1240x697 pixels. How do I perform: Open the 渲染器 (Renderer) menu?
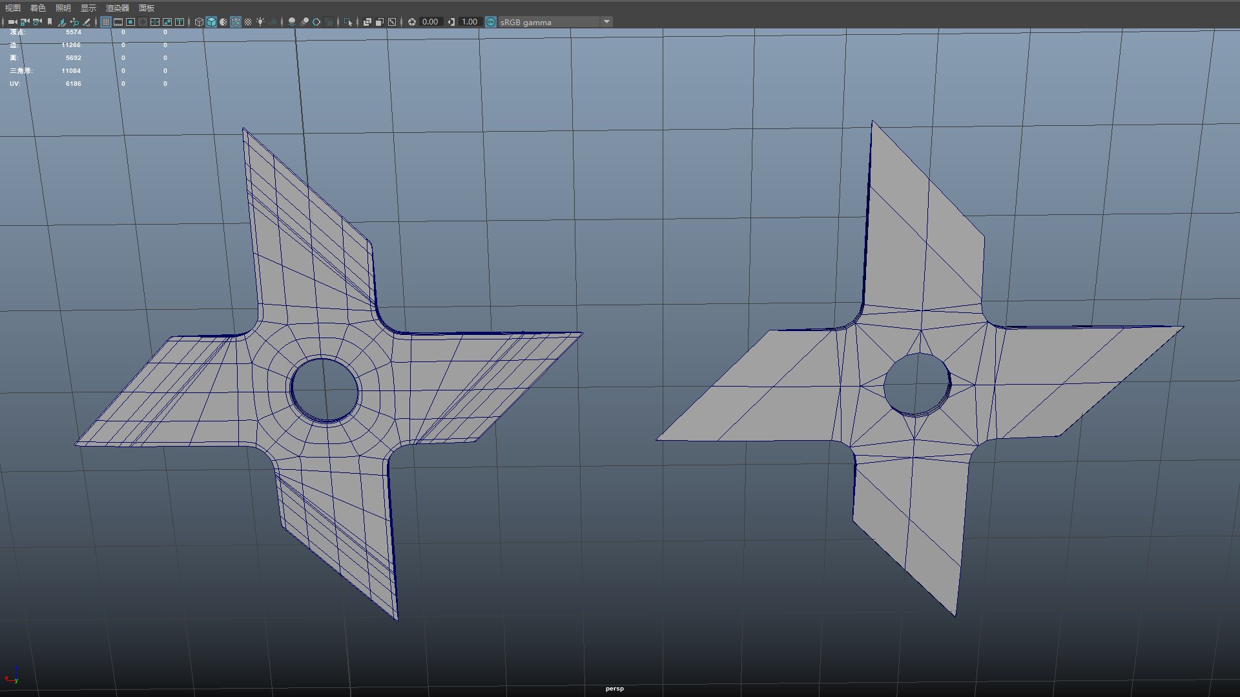tap(118, 8)
